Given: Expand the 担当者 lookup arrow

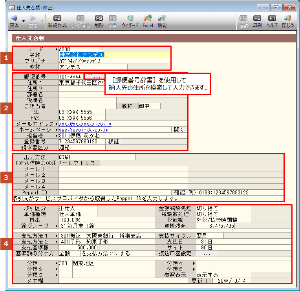Looking at the screenshot, I should tap(57, 135).
